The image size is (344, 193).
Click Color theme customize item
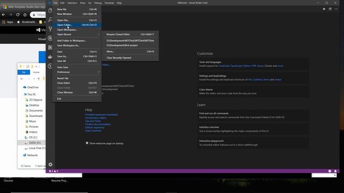coord(253,92)
